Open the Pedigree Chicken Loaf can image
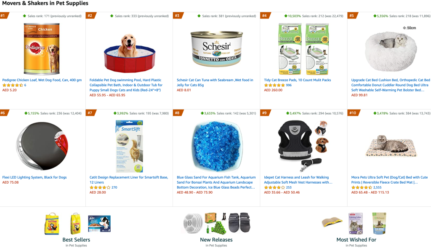Screen dimensions: 431x251 tap(42, 49)
